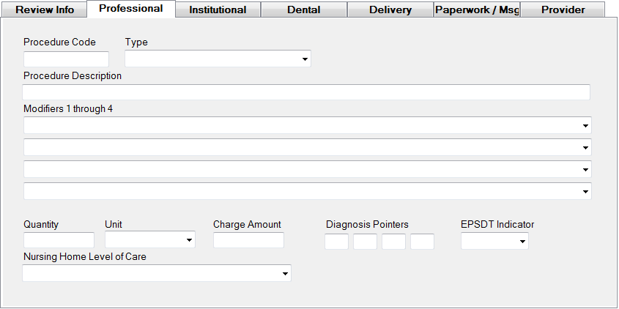Click the Charge Amount field
This screenshot has height=309, width=619.
[248, 240]
